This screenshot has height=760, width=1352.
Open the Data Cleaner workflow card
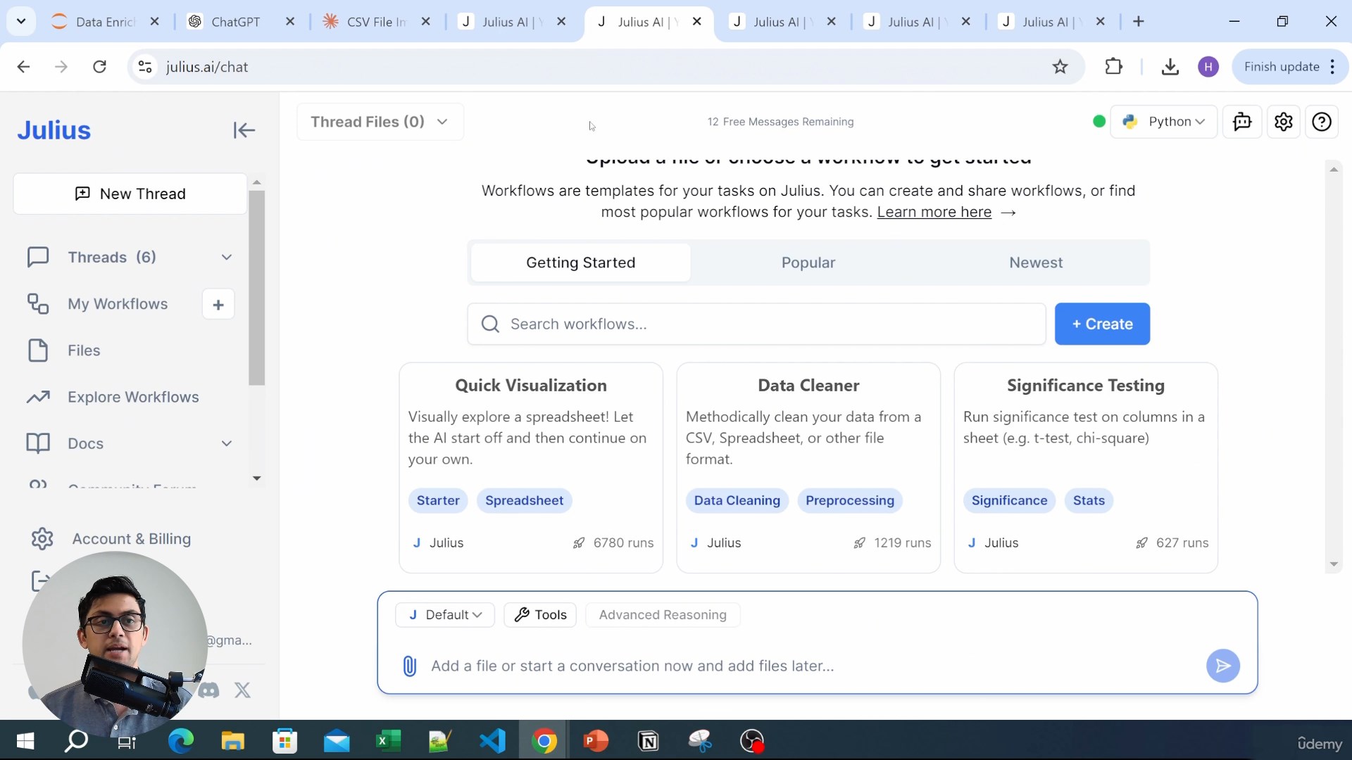808,468
